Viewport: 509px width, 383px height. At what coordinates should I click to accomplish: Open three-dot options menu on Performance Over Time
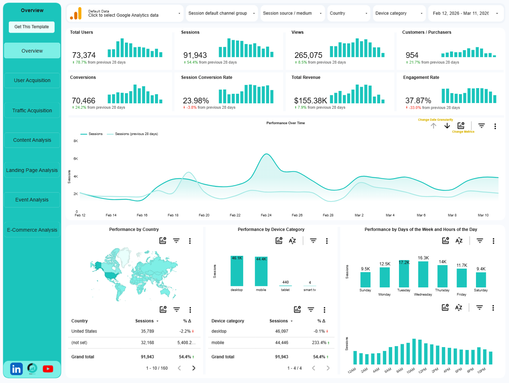[x=495, y=126]
